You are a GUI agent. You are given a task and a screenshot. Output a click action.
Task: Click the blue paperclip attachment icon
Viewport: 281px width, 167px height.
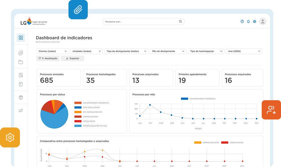point(78,10)
